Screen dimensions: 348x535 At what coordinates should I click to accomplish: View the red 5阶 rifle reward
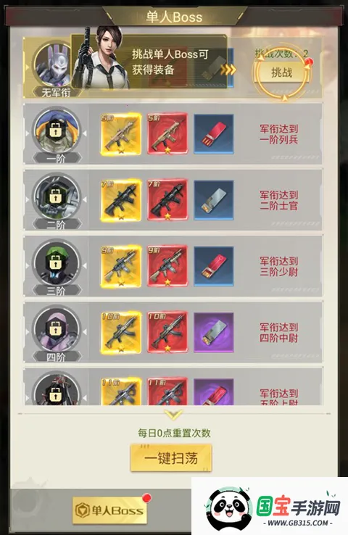(167, 134)
